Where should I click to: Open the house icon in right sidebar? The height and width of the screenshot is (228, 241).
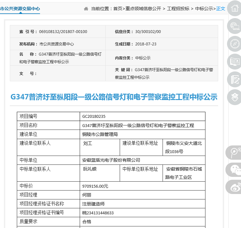pyautogui.click(x=235, y=8)
